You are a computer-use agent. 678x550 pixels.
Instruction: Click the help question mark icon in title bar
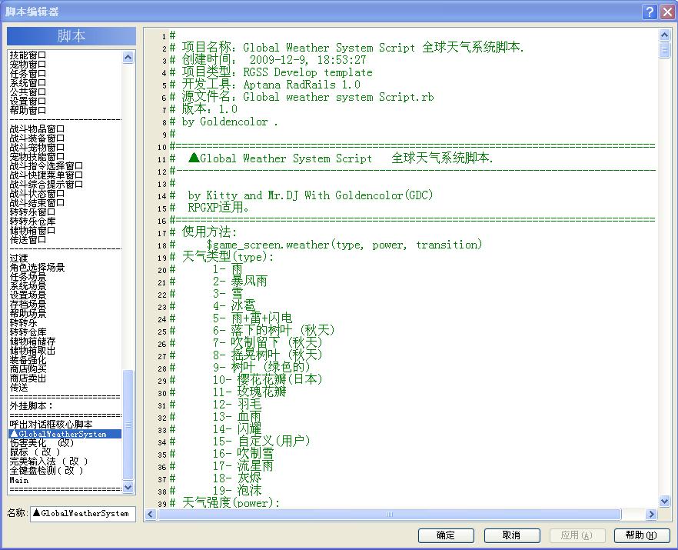pos(650,12)
